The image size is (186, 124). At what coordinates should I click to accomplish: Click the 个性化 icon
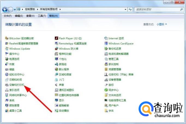[56, 59]
